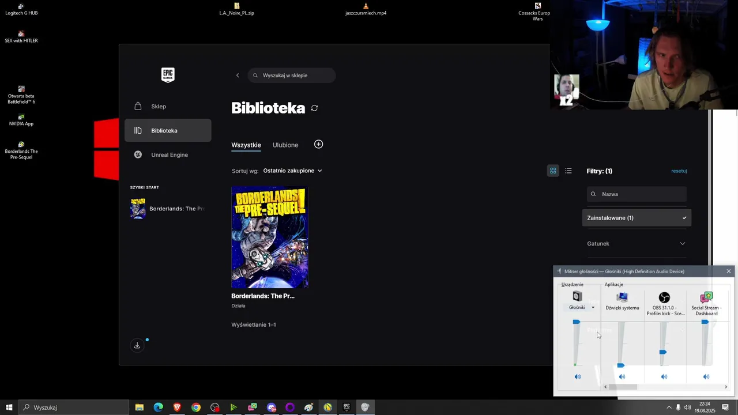Open File Explorer from the taskbar
Screen dimensions: 738x415
point(140,408)
